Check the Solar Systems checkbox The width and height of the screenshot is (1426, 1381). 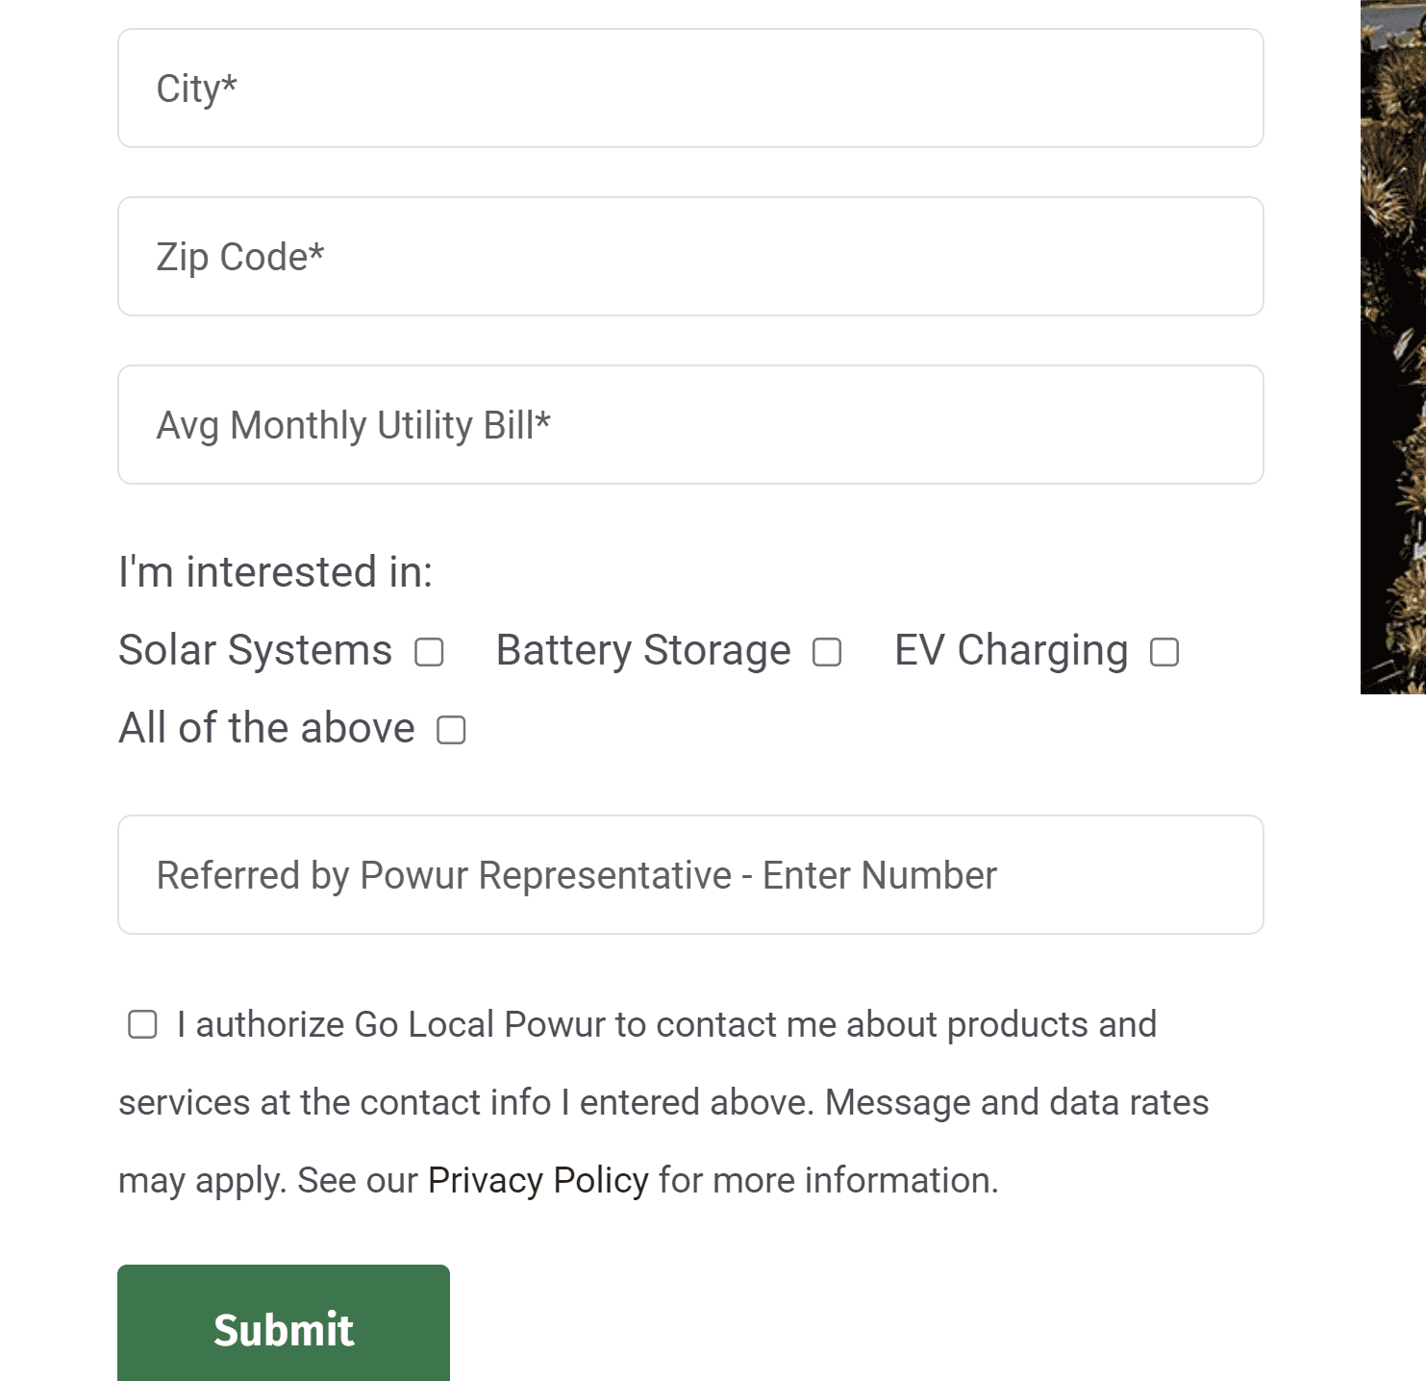pos(429,652)
